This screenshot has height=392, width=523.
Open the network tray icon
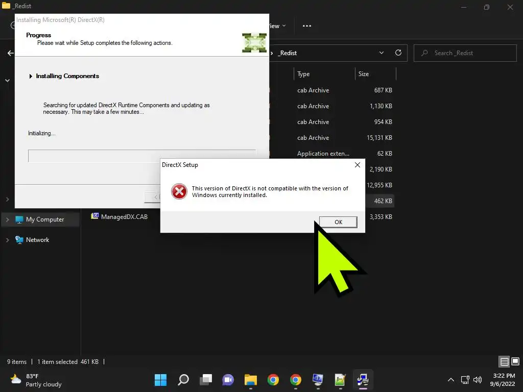[465, 380]
